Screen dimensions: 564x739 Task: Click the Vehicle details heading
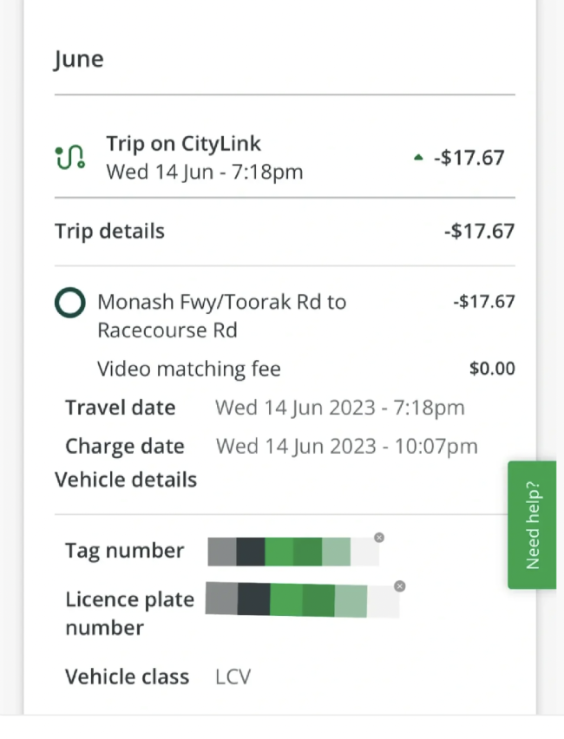click(126, 480)
